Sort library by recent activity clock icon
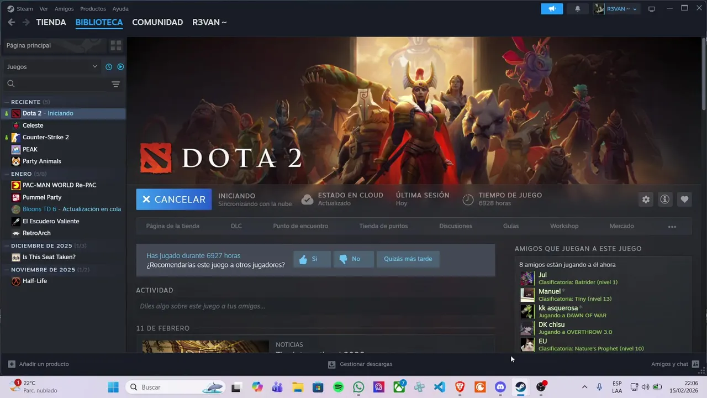Screen dimensions: 707x398 click(109, 67)
